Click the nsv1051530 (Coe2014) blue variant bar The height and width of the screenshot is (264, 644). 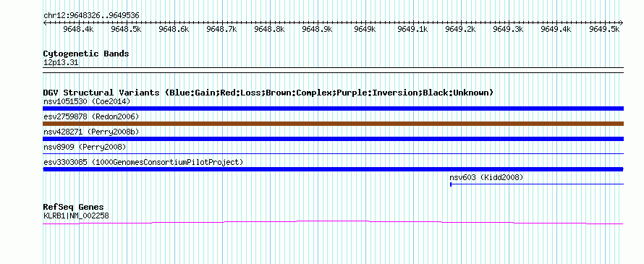click(x=333, y=108)
